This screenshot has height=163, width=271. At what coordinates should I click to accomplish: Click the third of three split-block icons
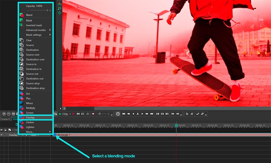pyautogui.click(x=167, y=114)
